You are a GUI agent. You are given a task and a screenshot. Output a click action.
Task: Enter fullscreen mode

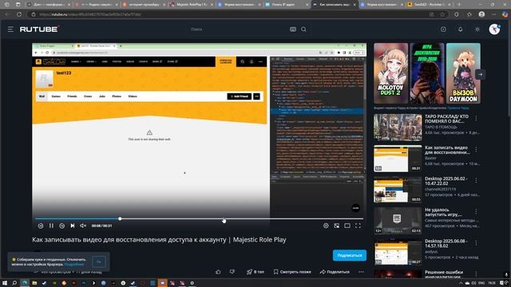pos(358,226)
